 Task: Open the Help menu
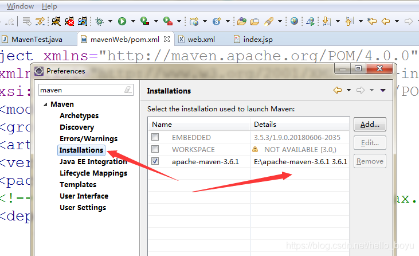[x=49, y=6]
